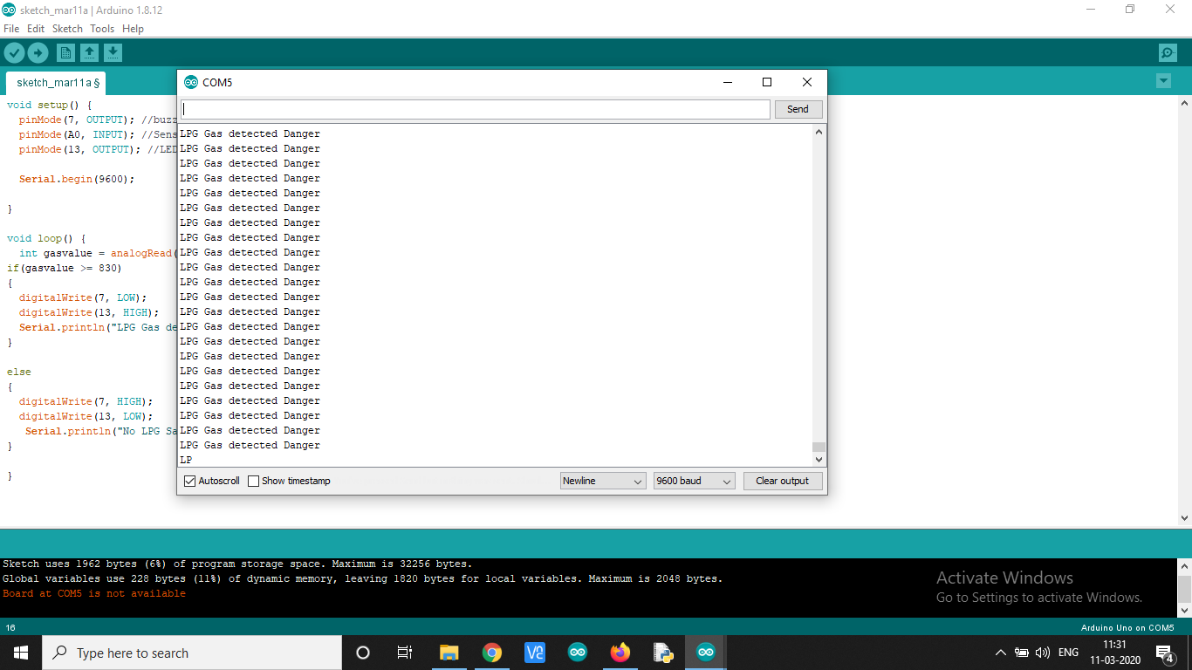Select the sketch_mar11a tab
Screen dimensions: 1192x670
coord(58,83)
